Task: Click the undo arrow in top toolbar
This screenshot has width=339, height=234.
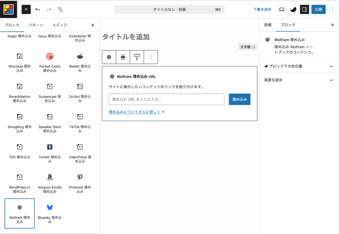Action: [37, 10]
